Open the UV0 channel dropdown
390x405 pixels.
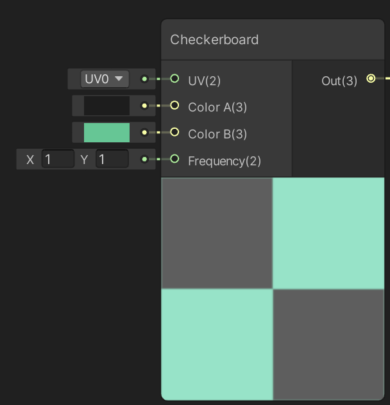coord(105,79)
